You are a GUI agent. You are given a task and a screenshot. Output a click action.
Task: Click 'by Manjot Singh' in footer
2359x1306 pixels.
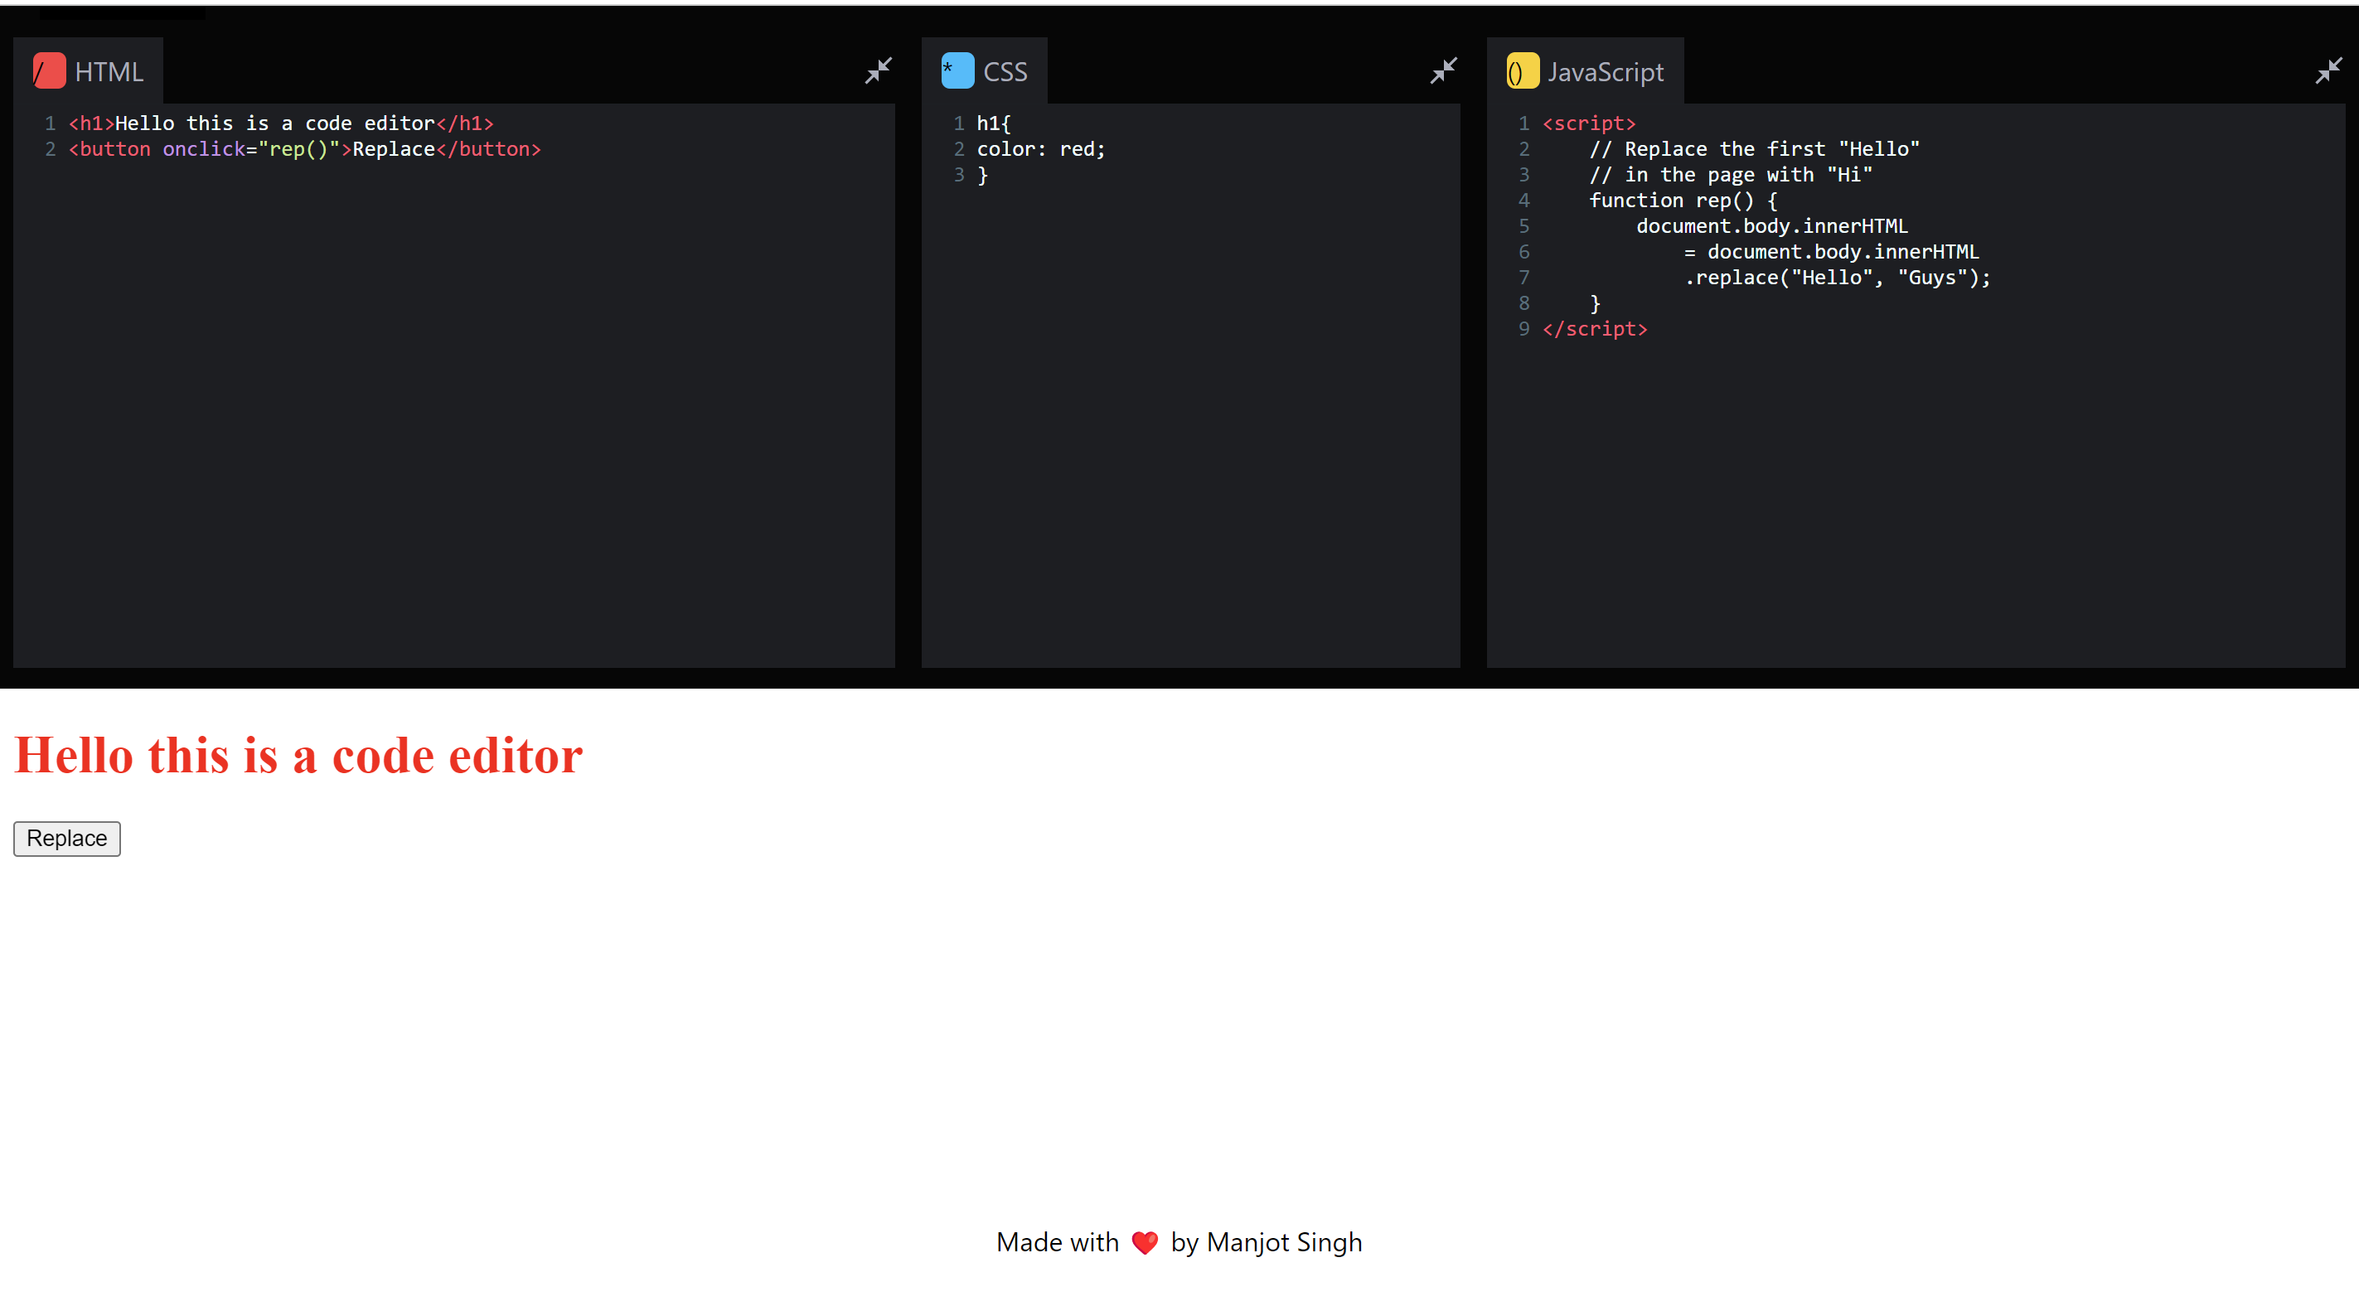pos(1267,1242)
